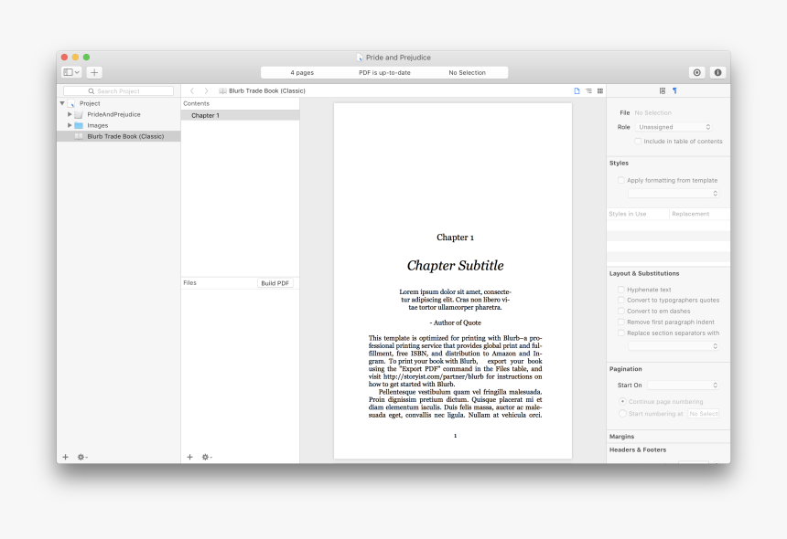Image resolution: width=787 pixels, height=539 pixels.
Task: Open the Role dropdown showing Unassigned
Action: [674, 127]
